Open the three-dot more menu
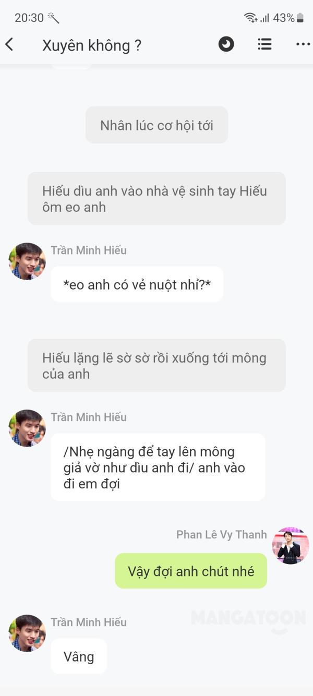The image size is (313, 696). [x=303, y=44]
